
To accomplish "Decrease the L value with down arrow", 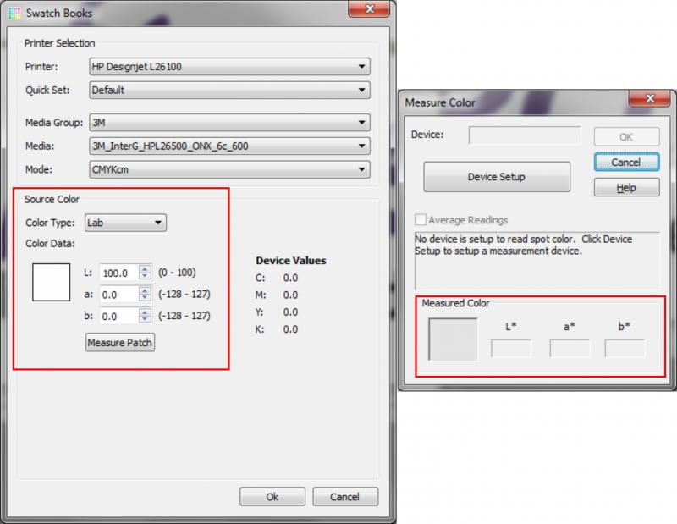I will (x=145, y=277).
